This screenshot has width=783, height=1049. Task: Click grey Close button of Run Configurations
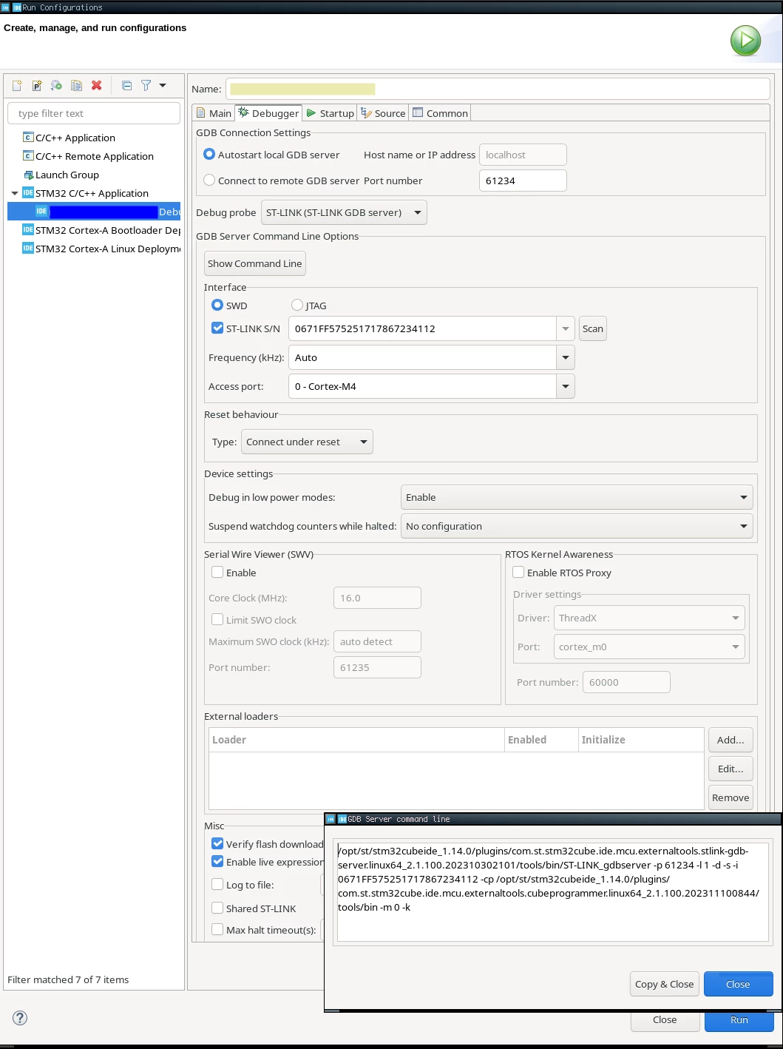click(x=665, y=1020)
